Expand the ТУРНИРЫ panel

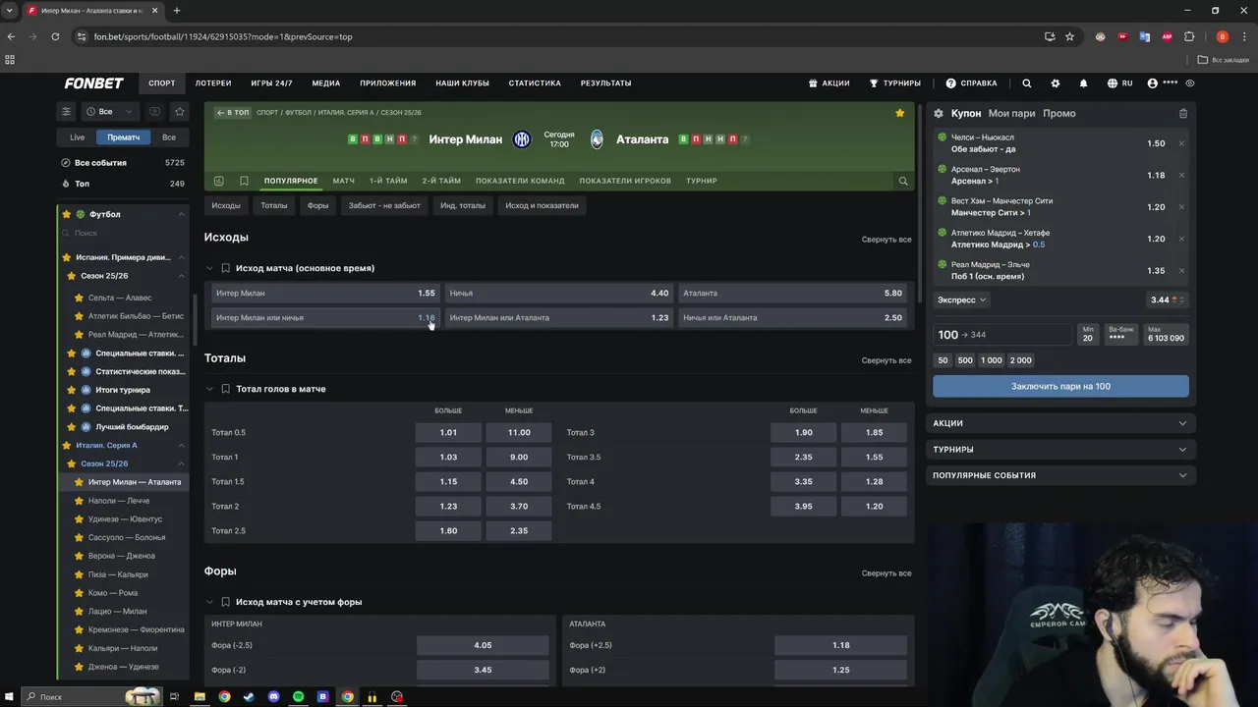pos(1060,449)
